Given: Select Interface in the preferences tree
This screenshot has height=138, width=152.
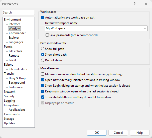Looking at the screenshot, I should tap(15, 24).
